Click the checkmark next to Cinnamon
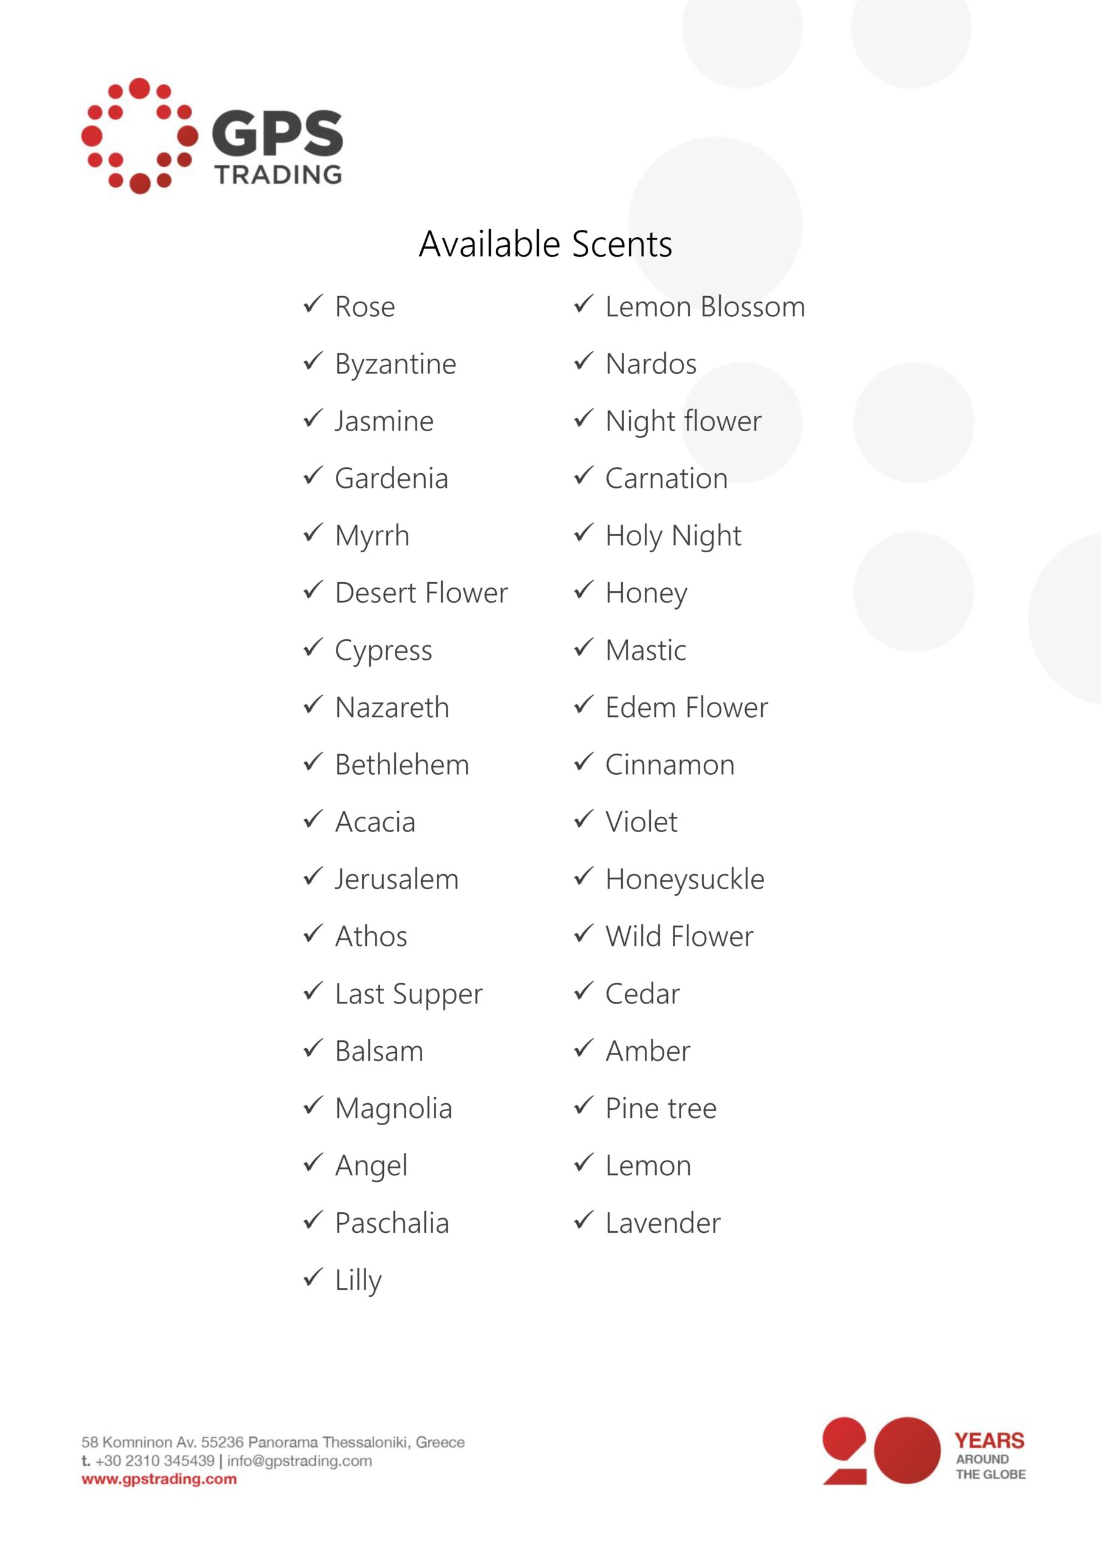The width and height of the screenshot is (1101, 1557). pos(583,761)
